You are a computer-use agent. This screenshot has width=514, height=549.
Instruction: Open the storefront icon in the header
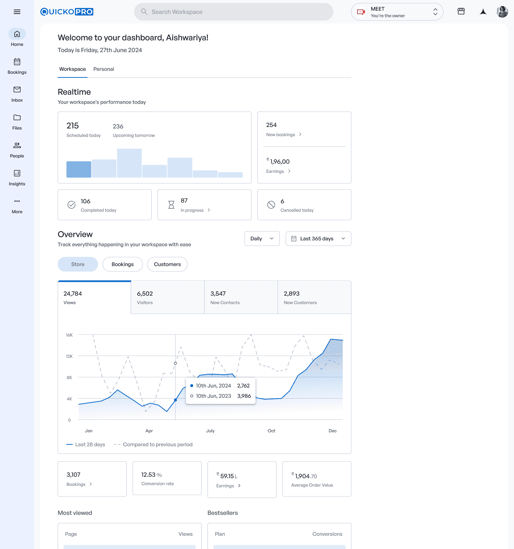point(461,11)
